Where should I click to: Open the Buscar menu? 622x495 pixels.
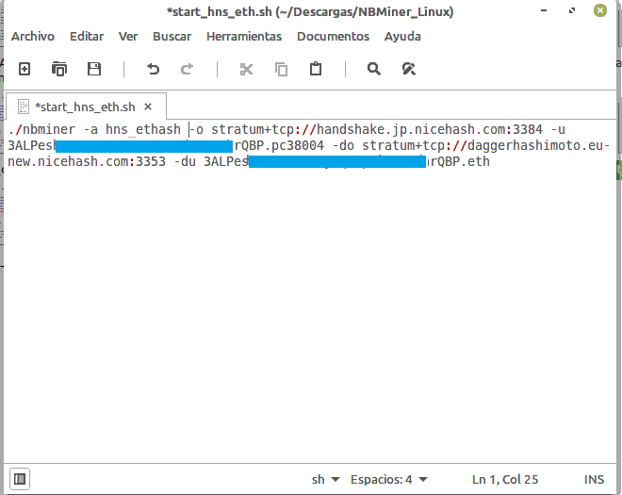point(172,37)
